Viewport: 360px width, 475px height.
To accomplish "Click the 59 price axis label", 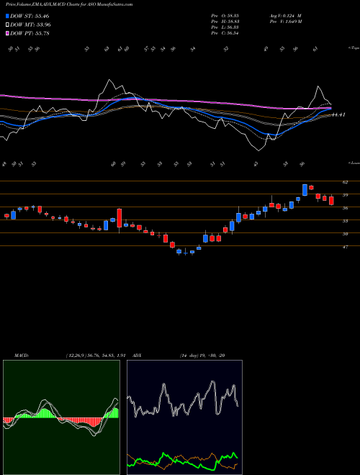I will [x=345, y=195].
